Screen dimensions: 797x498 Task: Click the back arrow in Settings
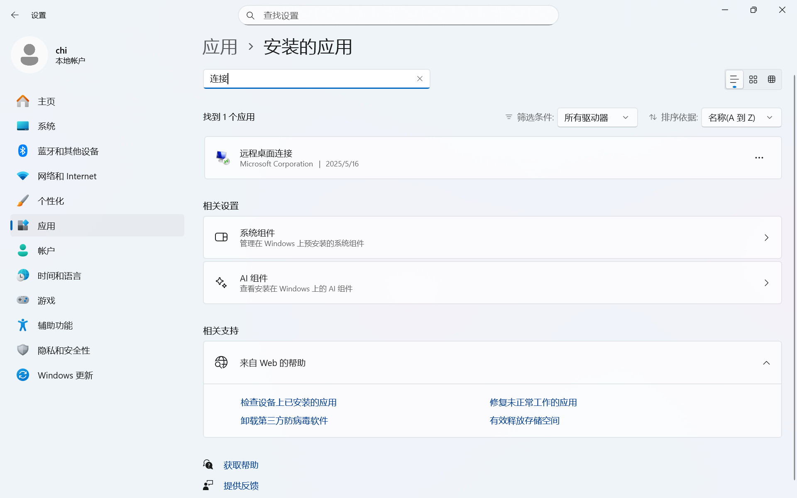click(x=15, y=15)
